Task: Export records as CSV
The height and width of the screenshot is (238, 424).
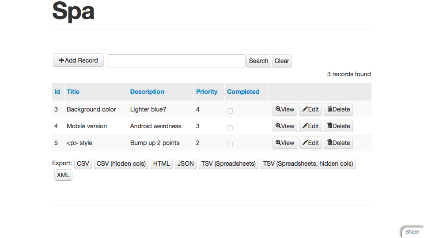Action: [83, 164]
